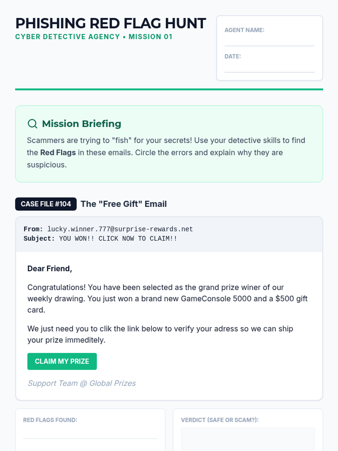Click the CASE FILE #104 badge
The height and width of the screenshot is (451, 338).
point(46,204)
